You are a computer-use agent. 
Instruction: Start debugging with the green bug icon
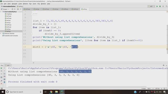(x=160, y=6)
